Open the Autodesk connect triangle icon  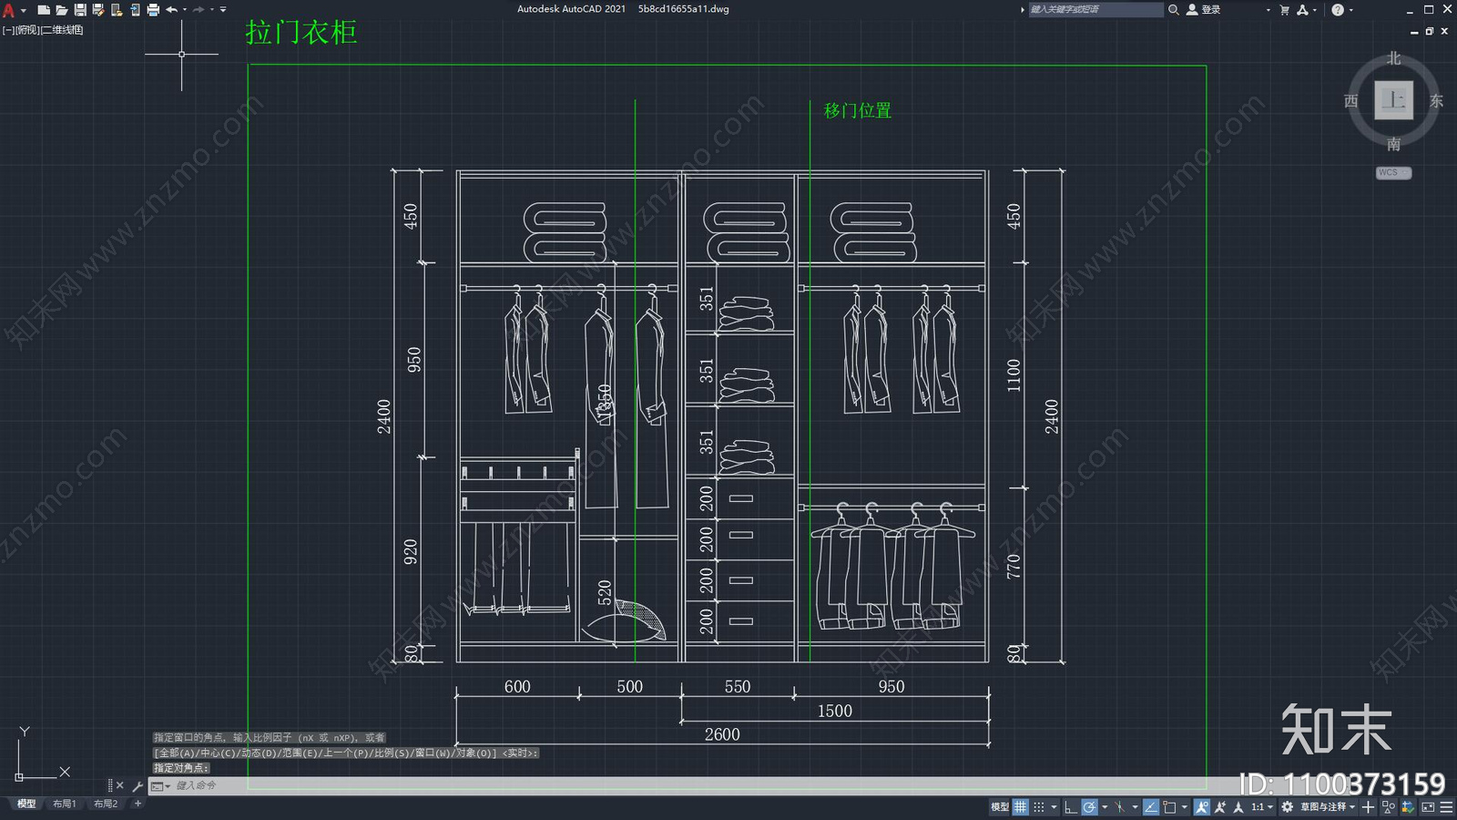(1303, 10)
